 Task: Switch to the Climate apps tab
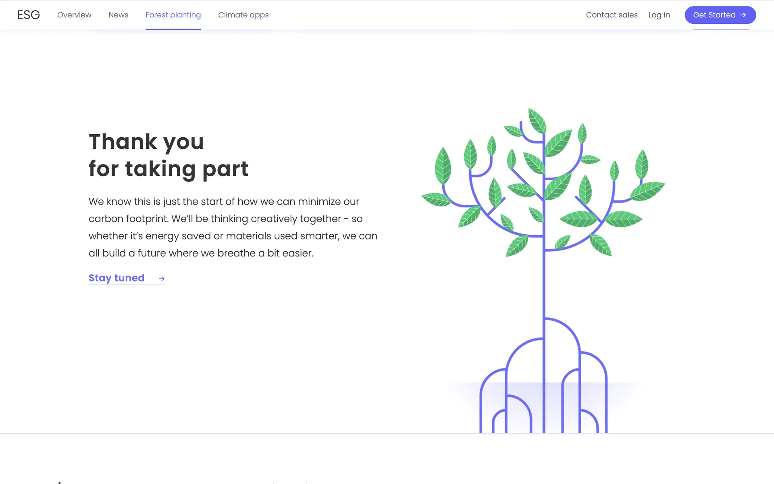243,15
